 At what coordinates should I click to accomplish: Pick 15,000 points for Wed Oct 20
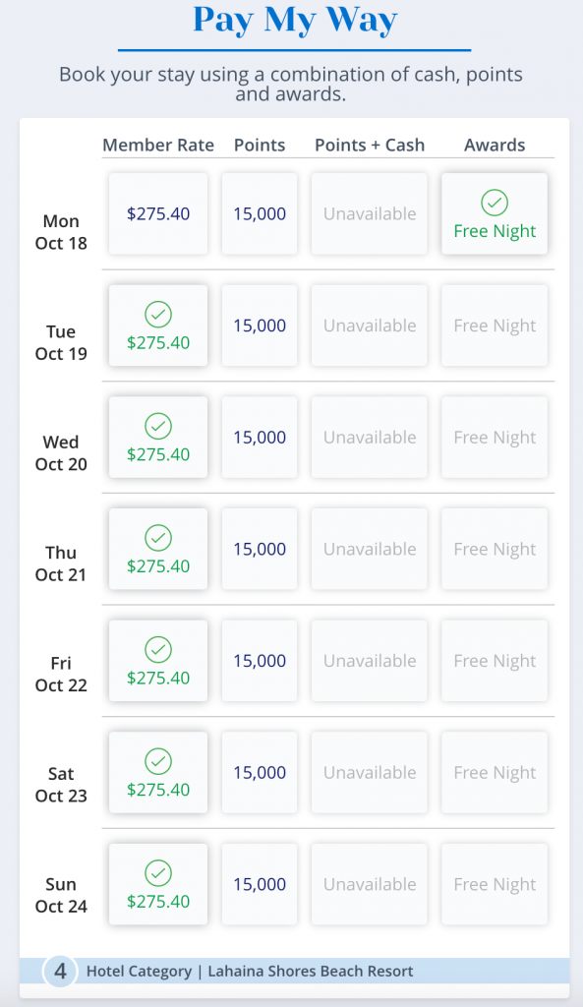(x=260, y=438)
